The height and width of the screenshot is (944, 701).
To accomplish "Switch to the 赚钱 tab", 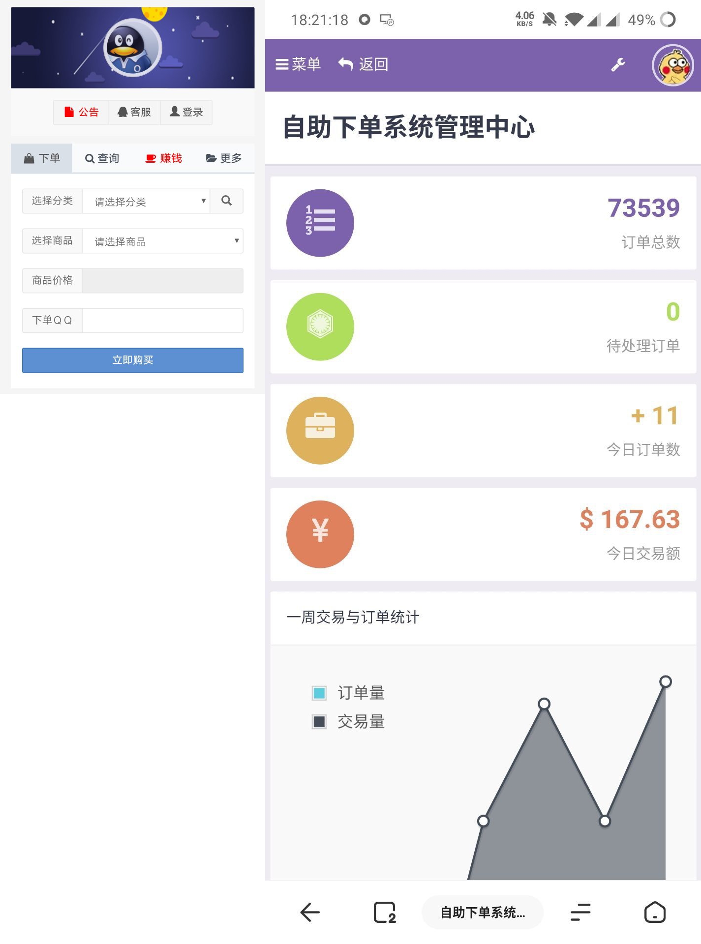I will pyautogui.click(x=163, y=158).
